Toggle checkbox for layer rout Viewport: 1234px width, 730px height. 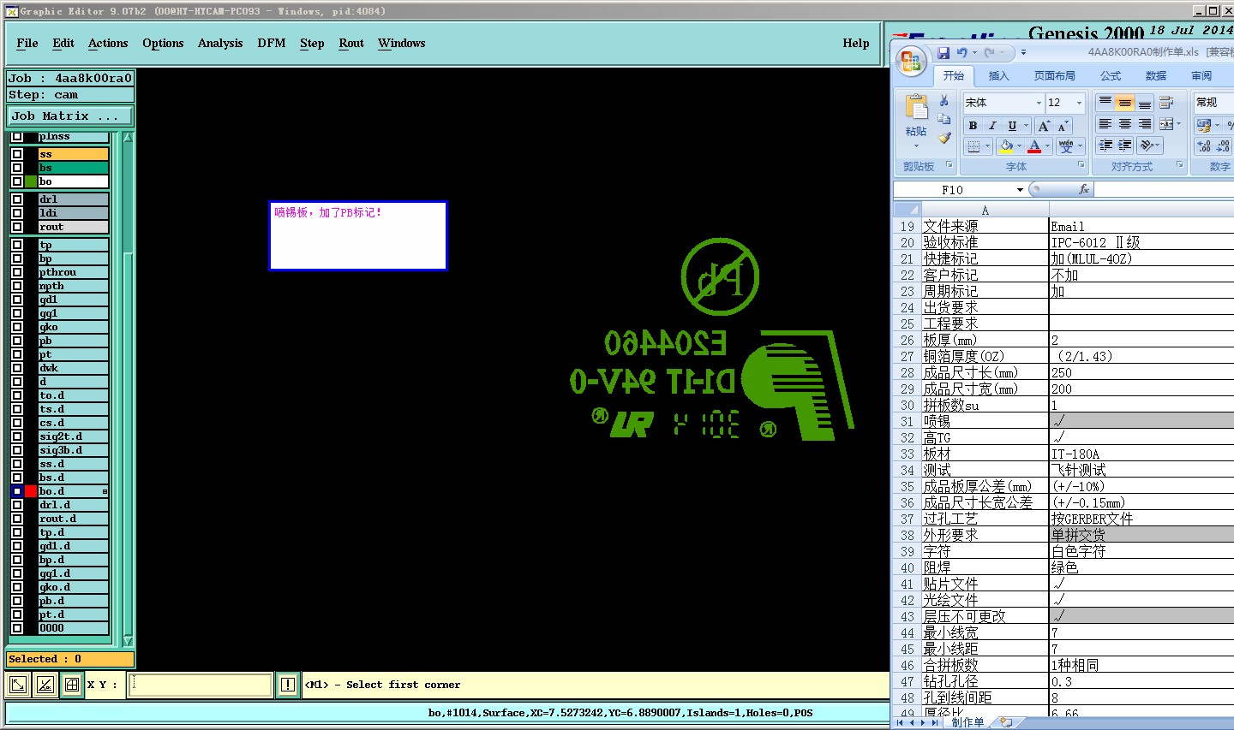pyautogui.click(x=17, y=227)
